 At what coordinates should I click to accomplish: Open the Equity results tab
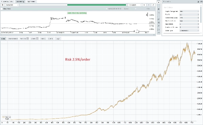[3, 39]
